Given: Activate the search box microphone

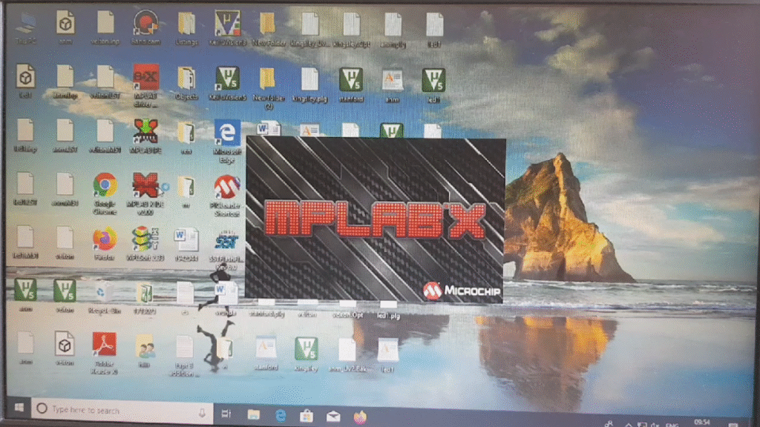Looking at the screenshot, I should (x=202, y=412).
